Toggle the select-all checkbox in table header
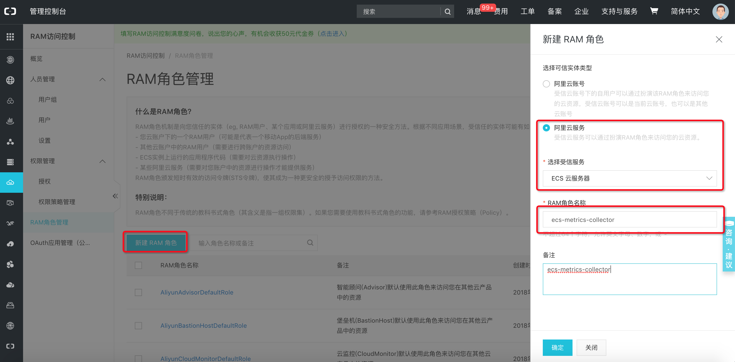This screenshot has width=735, height=362. pos(138,265)
